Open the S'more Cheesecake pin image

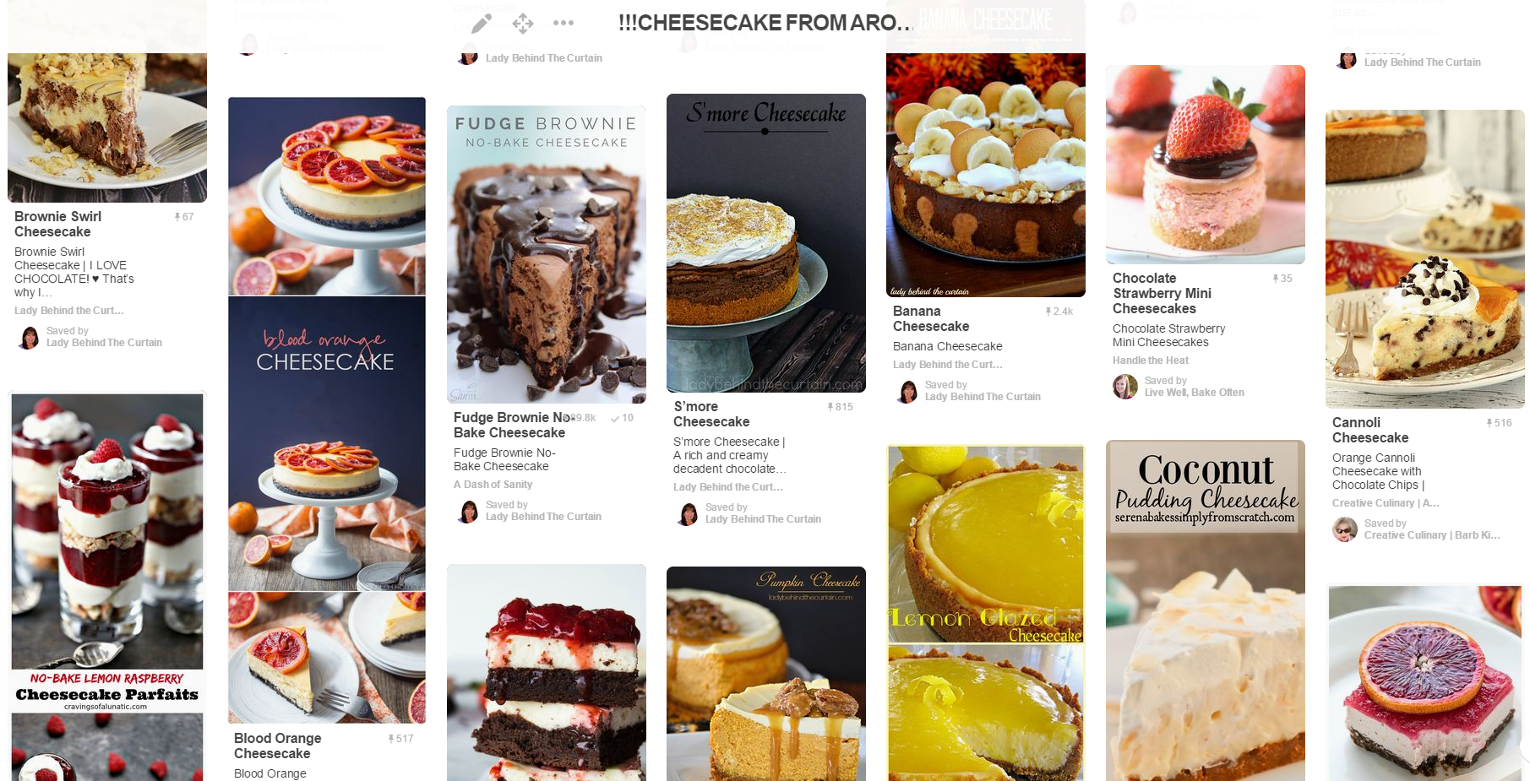pos(766,243)
